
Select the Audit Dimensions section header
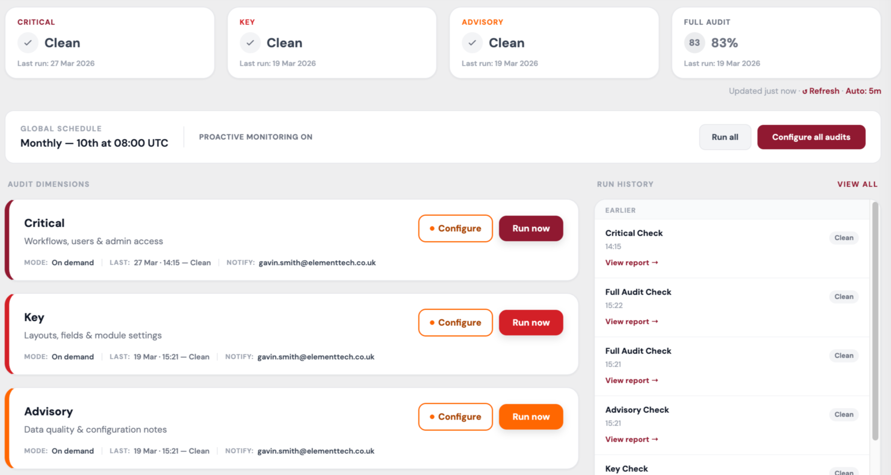click(48, 184)
